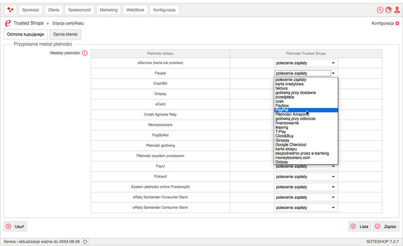
Task: Click the 'Polcard' row label
Action: [160, 176]
